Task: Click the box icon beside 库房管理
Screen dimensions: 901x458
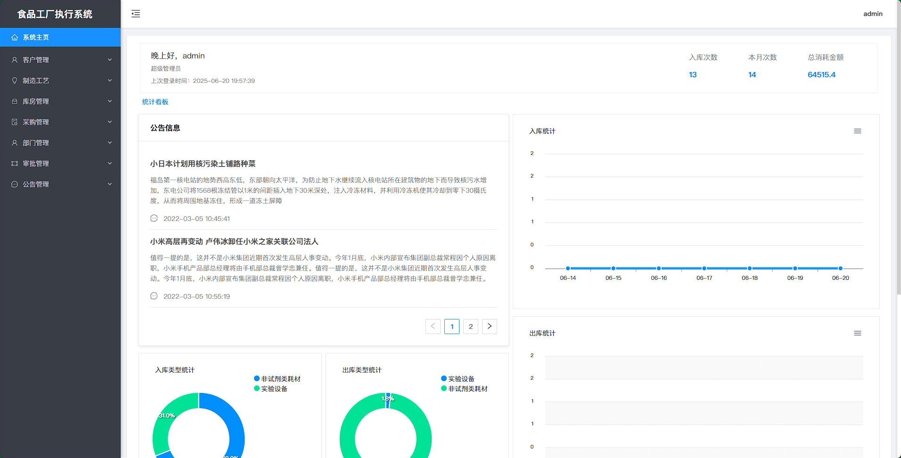Action: click(x=15, y=101)
